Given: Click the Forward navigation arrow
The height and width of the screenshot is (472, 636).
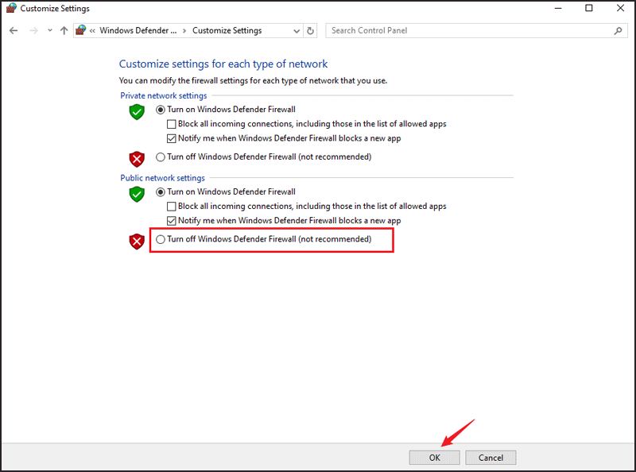Looking at the screenshot, I should click(33, 30).
